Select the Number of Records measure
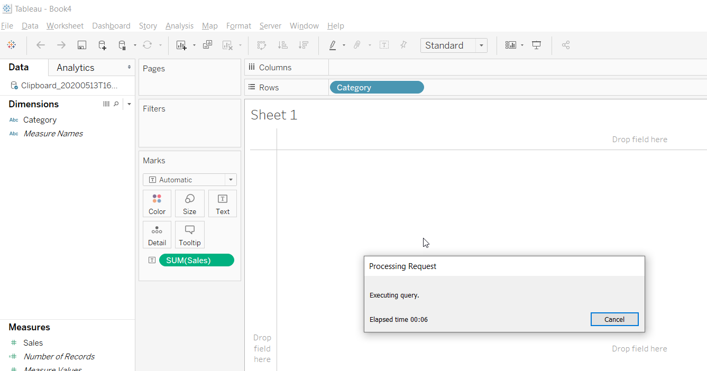Viewport: 707px width, 371px height. point(59,357)
